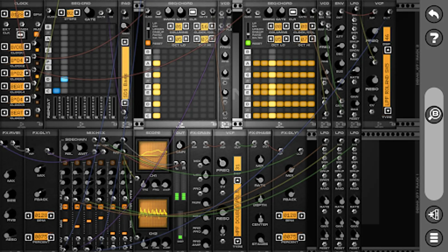The height and width of the screenshot is (252, 448).
Task: Select previous PAD sample with up arrow
Action: click(x=125, y=42)
